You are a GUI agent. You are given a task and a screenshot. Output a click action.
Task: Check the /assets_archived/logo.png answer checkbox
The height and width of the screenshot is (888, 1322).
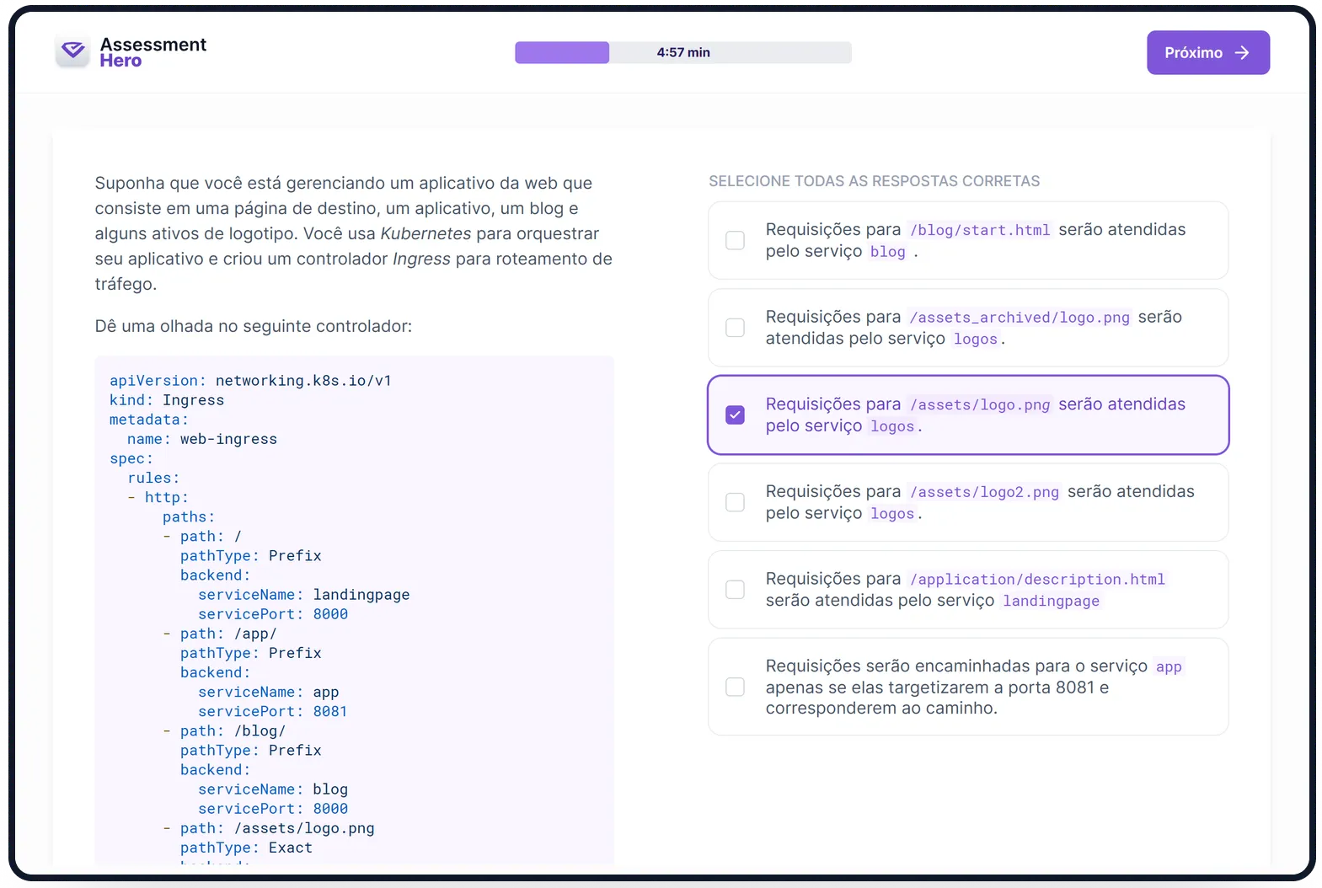coord(736,328)
